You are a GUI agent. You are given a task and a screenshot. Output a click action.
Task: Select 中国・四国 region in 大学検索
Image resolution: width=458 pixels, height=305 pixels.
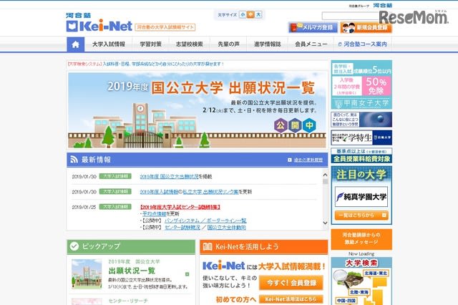point(346,300)
